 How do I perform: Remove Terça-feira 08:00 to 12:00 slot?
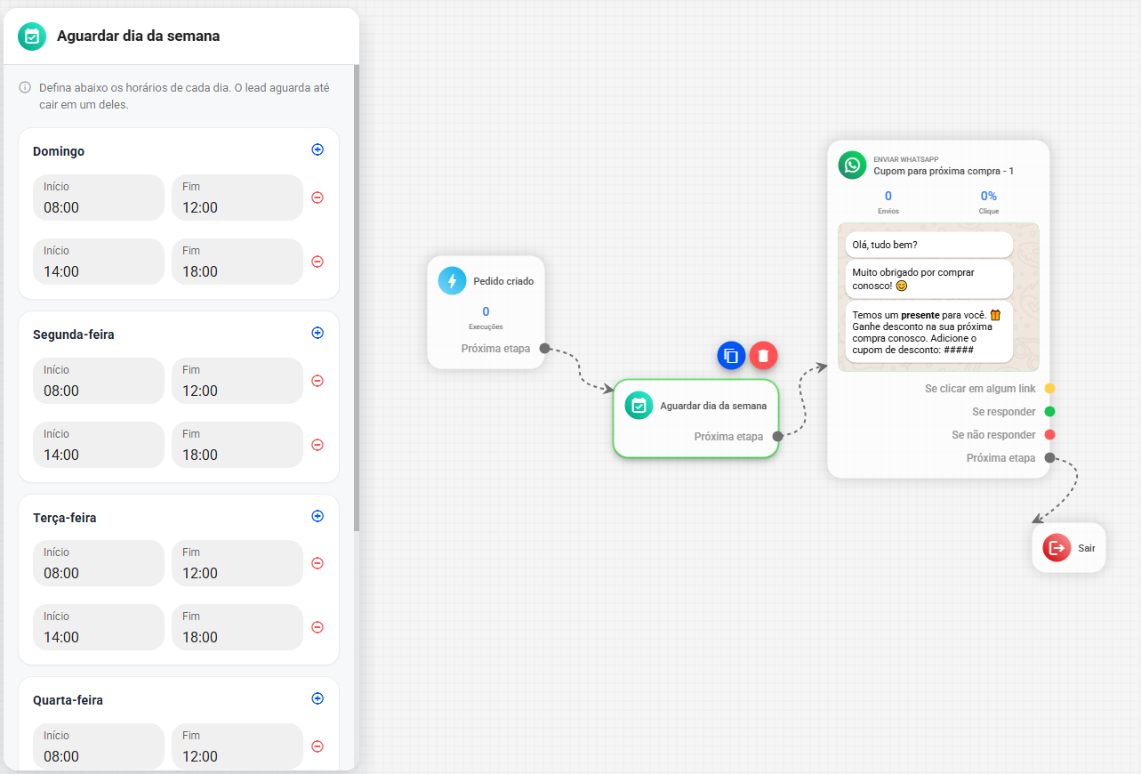pyautogui.click(x=317, y=563)
